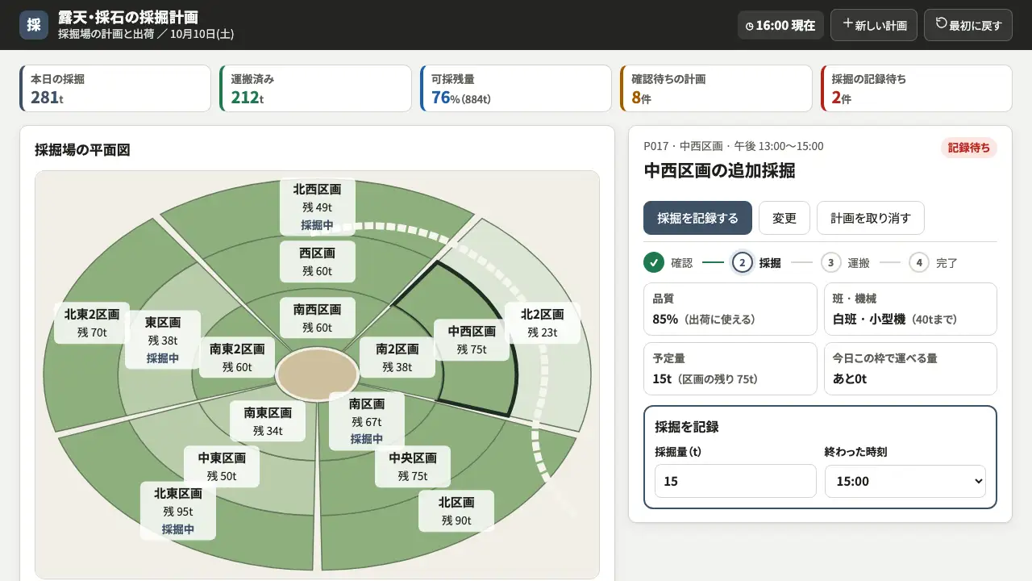The height and width of the screenshot is (581, 1032).
Task: Select the 南東区画 zone label
Action: click(268, 421)
